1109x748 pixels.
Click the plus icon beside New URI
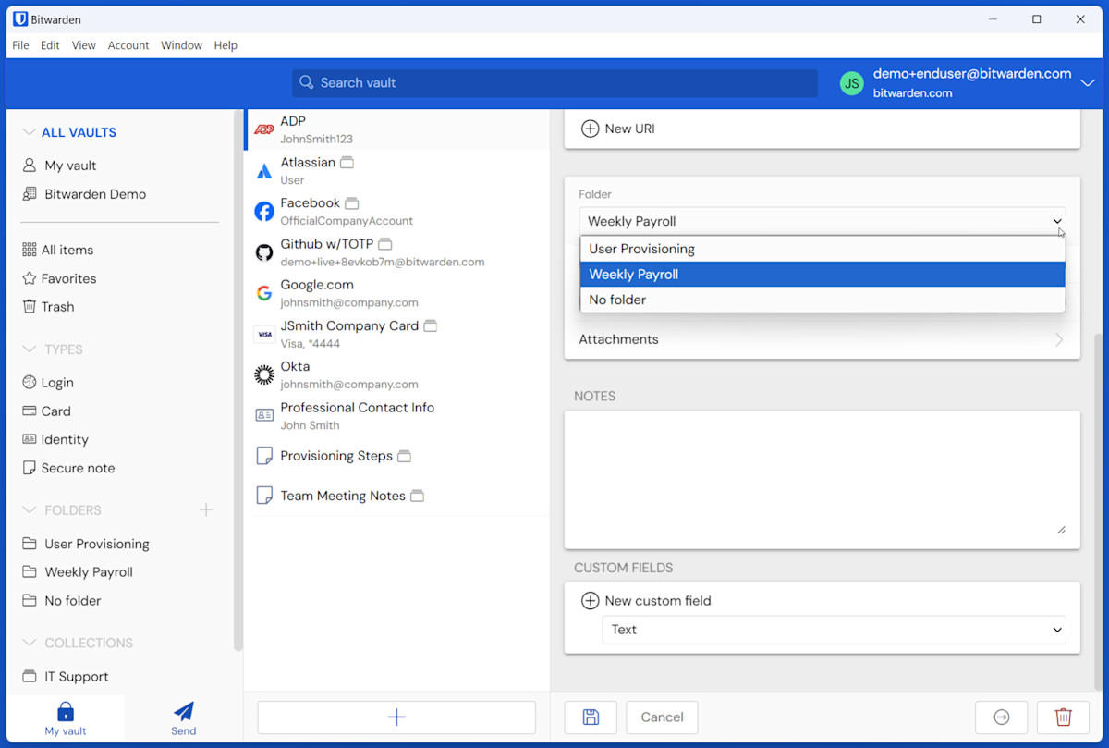point(590,129)
